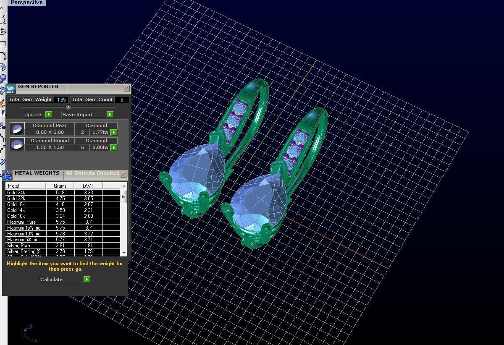Click the metal list scroll up arrow

(123, 186)
